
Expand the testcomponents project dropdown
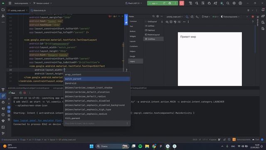tap(22, 3)
